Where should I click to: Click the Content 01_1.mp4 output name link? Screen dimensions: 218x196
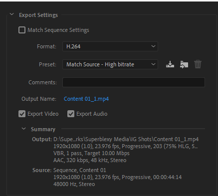point(86,99)
